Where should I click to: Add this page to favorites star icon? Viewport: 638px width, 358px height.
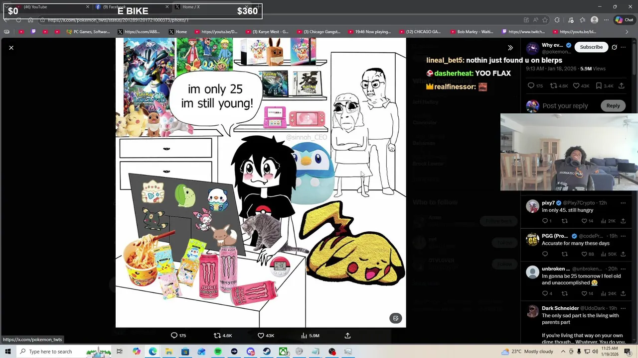pyautogui.click(x=545, y=20)
